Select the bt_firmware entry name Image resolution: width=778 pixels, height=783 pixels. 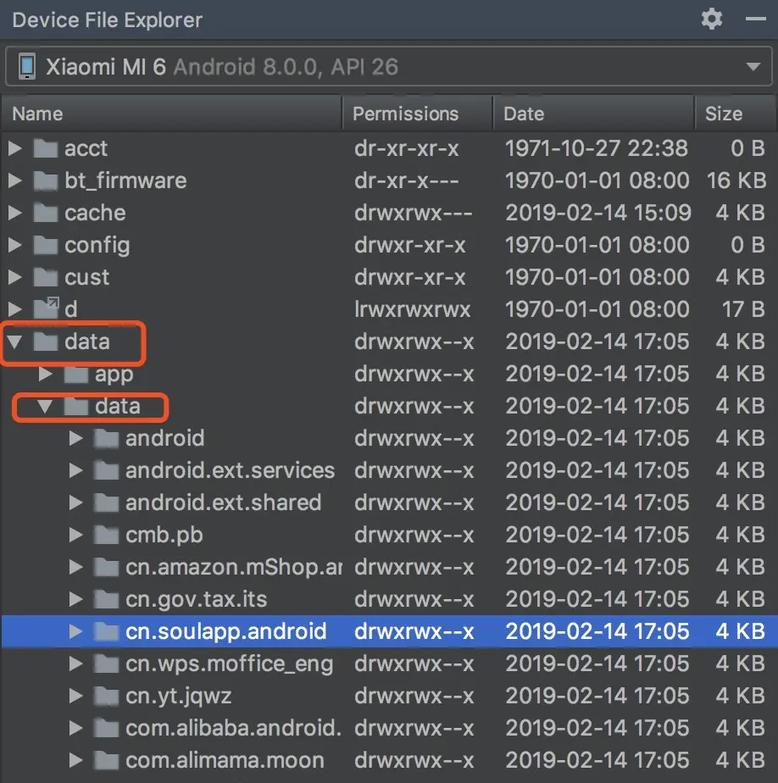click(125, 180)
